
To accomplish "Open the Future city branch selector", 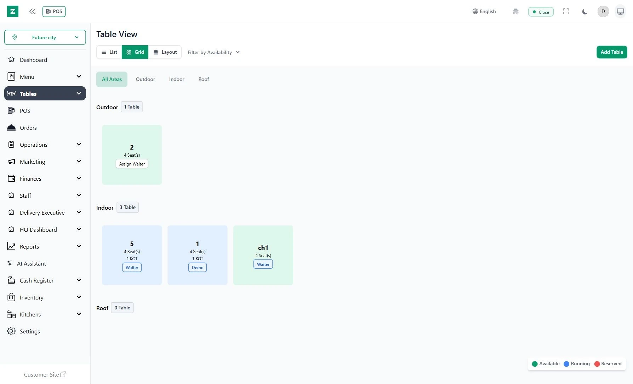I will (45, 37).
